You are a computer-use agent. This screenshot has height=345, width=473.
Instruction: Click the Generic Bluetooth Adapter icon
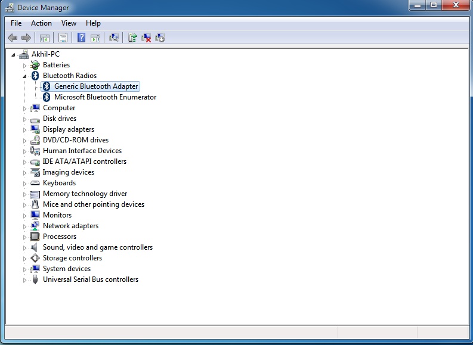click(x=46, y=86)
